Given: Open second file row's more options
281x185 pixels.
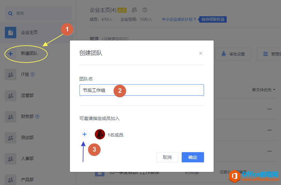Looking at the screenshot, I should point(270,130).
